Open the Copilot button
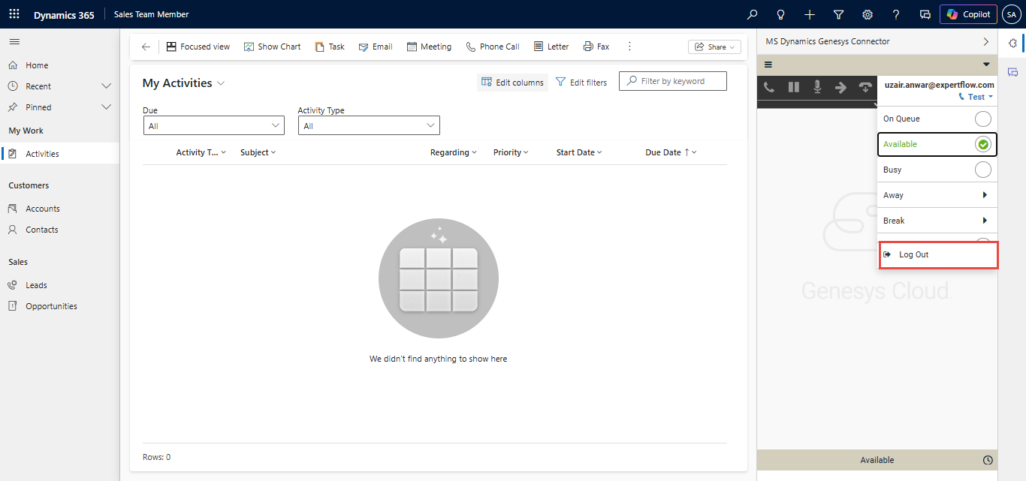 click(968, 14)
